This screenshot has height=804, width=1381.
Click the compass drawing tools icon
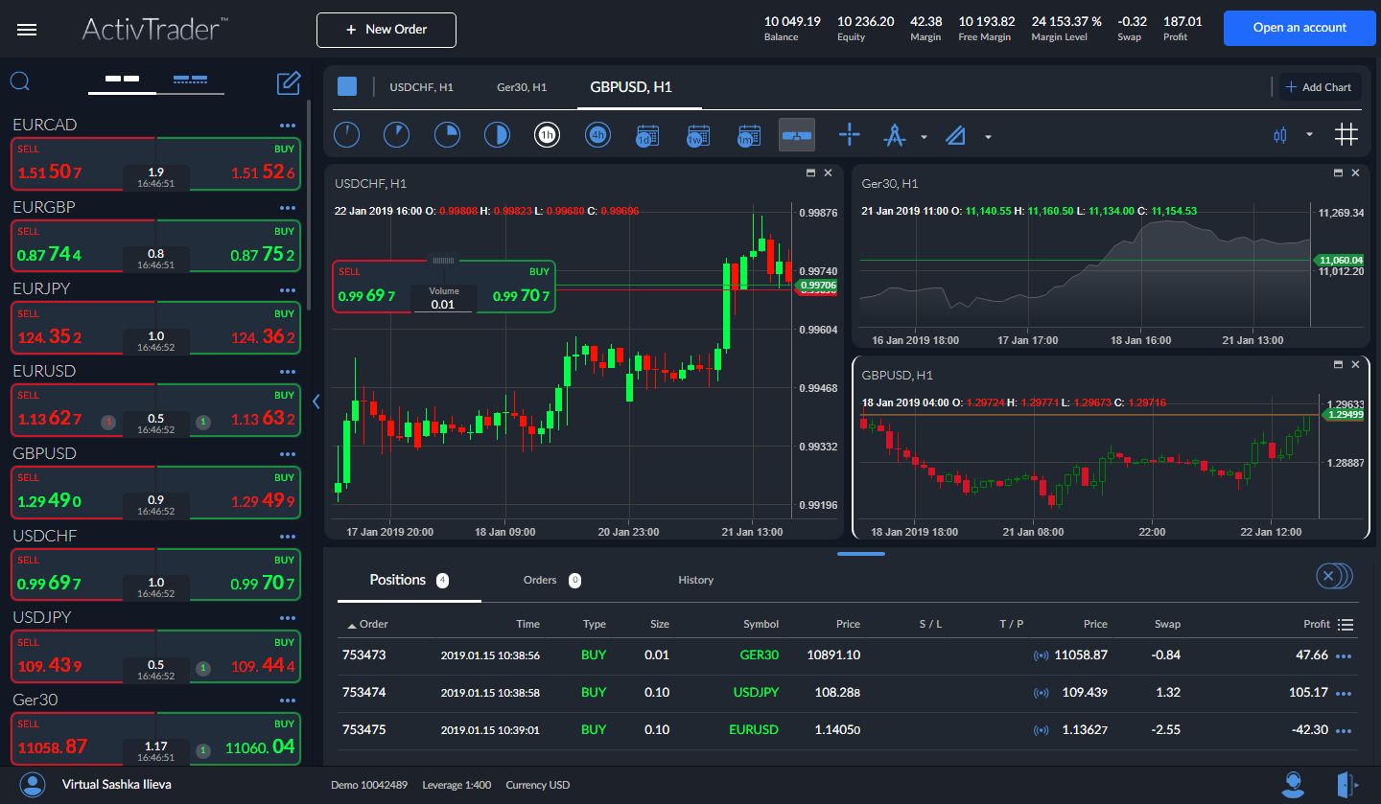(895, 135)
